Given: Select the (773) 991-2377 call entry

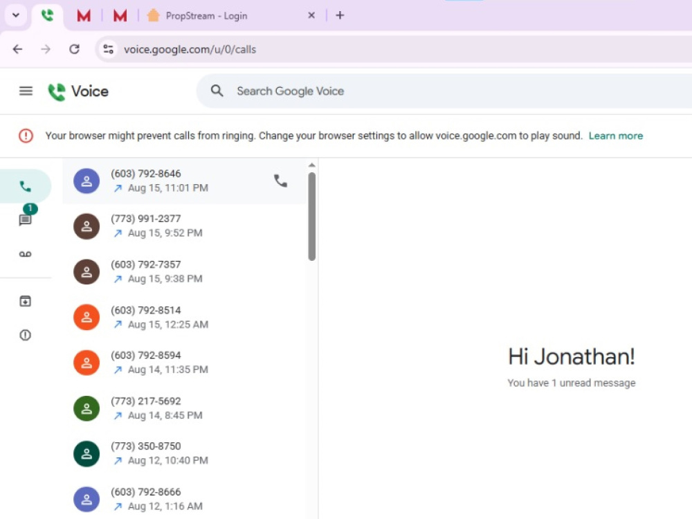Looking at the screenshot, I should pos(184,226).
